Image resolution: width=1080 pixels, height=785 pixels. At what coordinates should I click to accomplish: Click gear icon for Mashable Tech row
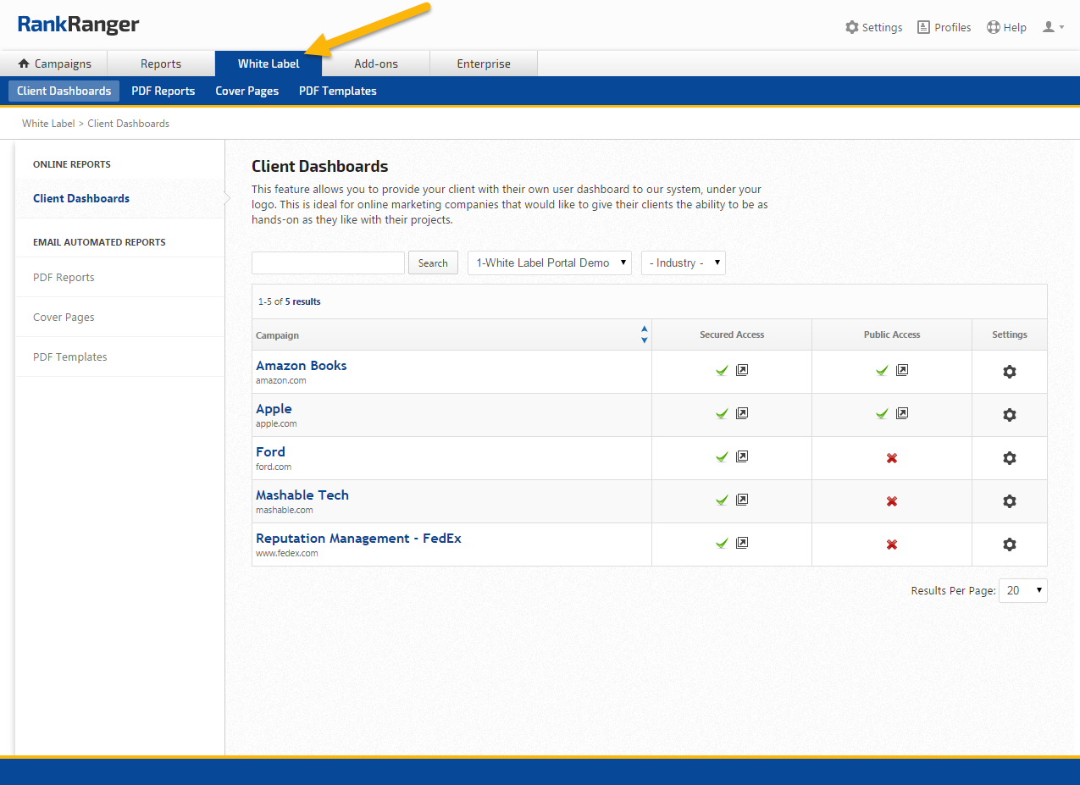click(x=1009, y=501)
